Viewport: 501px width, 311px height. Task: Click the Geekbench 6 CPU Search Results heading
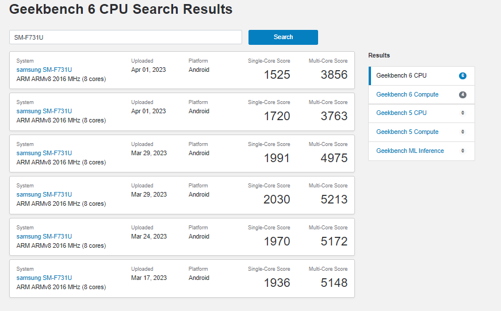[121, 10]
